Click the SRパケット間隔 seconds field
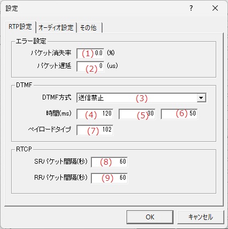 [x=109, y=162]
